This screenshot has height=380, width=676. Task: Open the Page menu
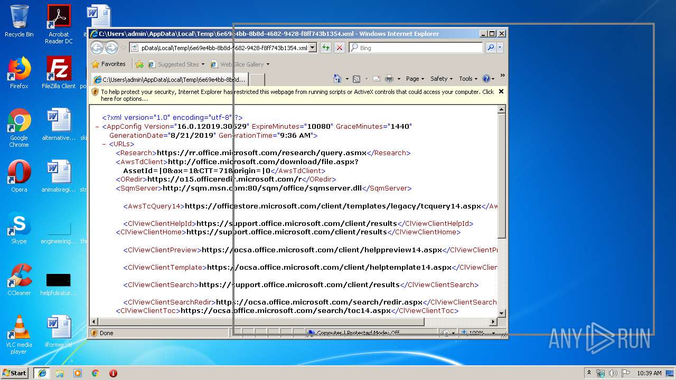[415, 79]
